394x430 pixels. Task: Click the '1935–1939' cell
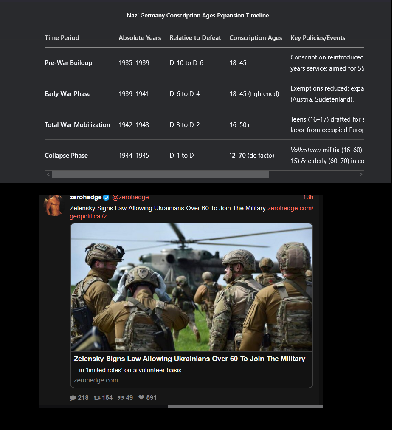(134, 63)
